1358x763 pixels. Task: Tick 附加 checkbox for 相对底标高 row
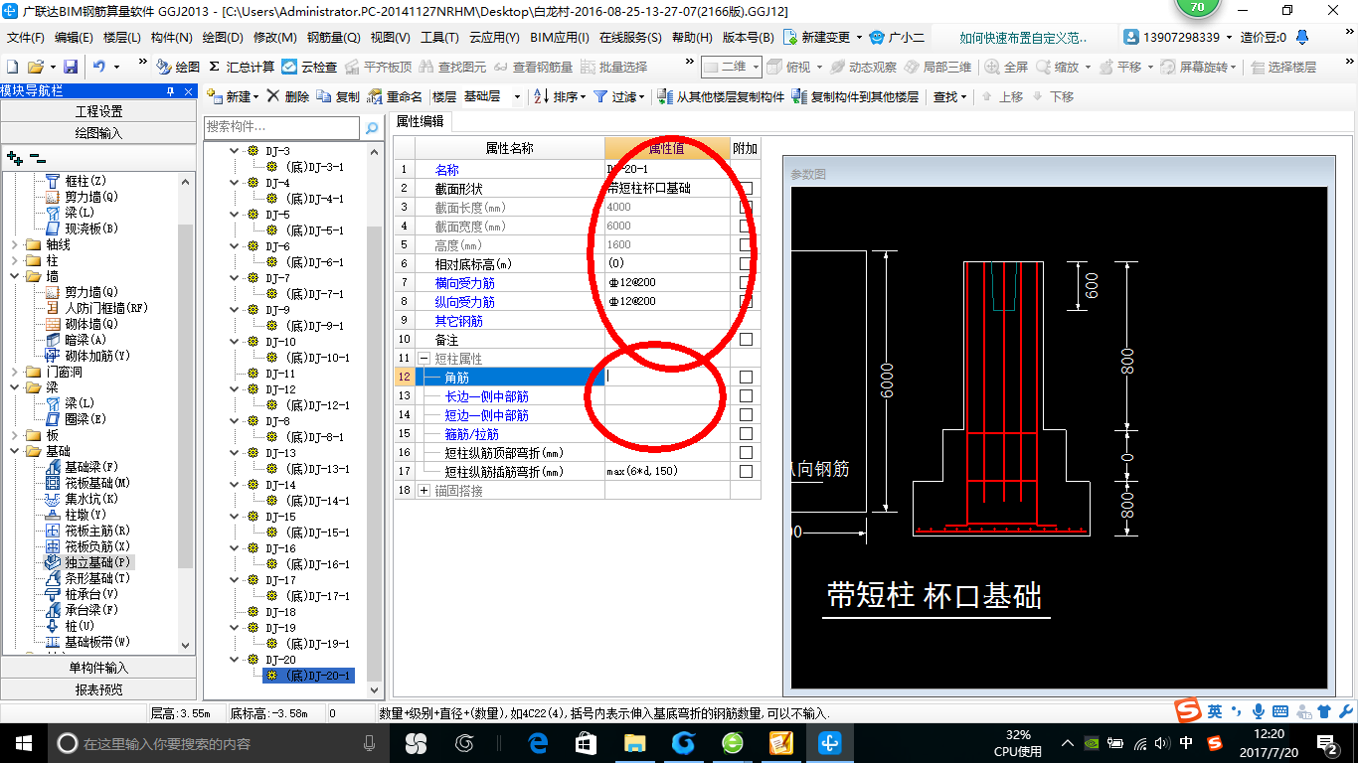click(x=746, y=263)
